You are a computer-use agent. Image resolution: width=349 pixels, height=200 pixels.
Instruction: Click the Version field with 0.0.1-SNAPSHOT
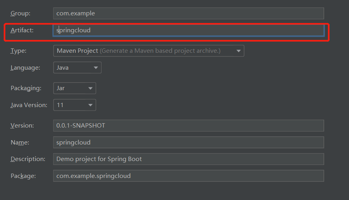point(189,126)
